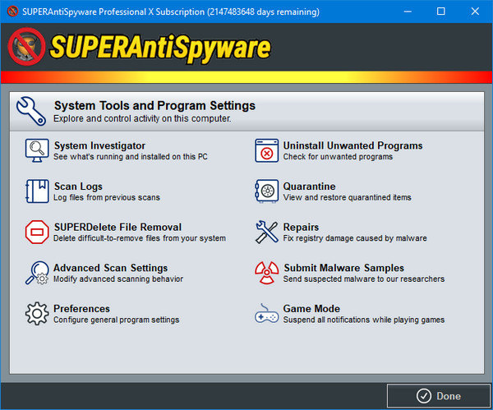Open the Quarantine text link
The image size is (493, 410).
[310, 187]
